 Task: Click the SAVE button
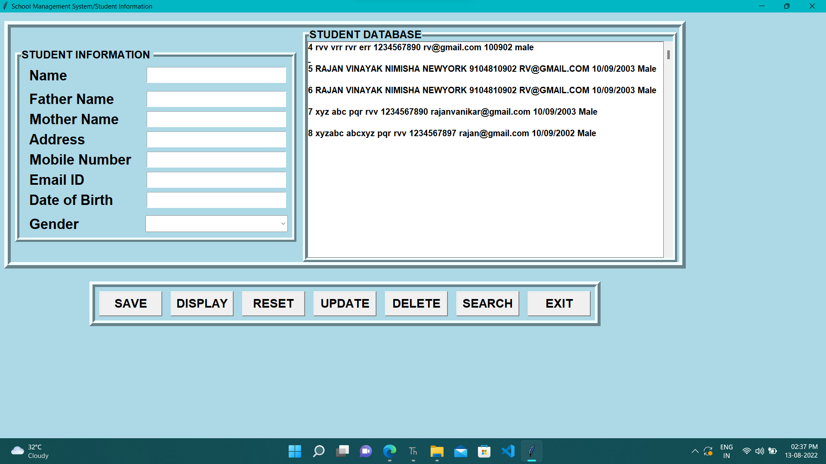pyautogui.click(x=130, y=303)
